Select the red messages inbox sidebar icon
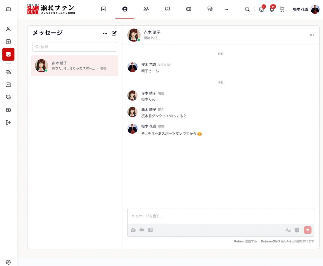 point(8,54)
